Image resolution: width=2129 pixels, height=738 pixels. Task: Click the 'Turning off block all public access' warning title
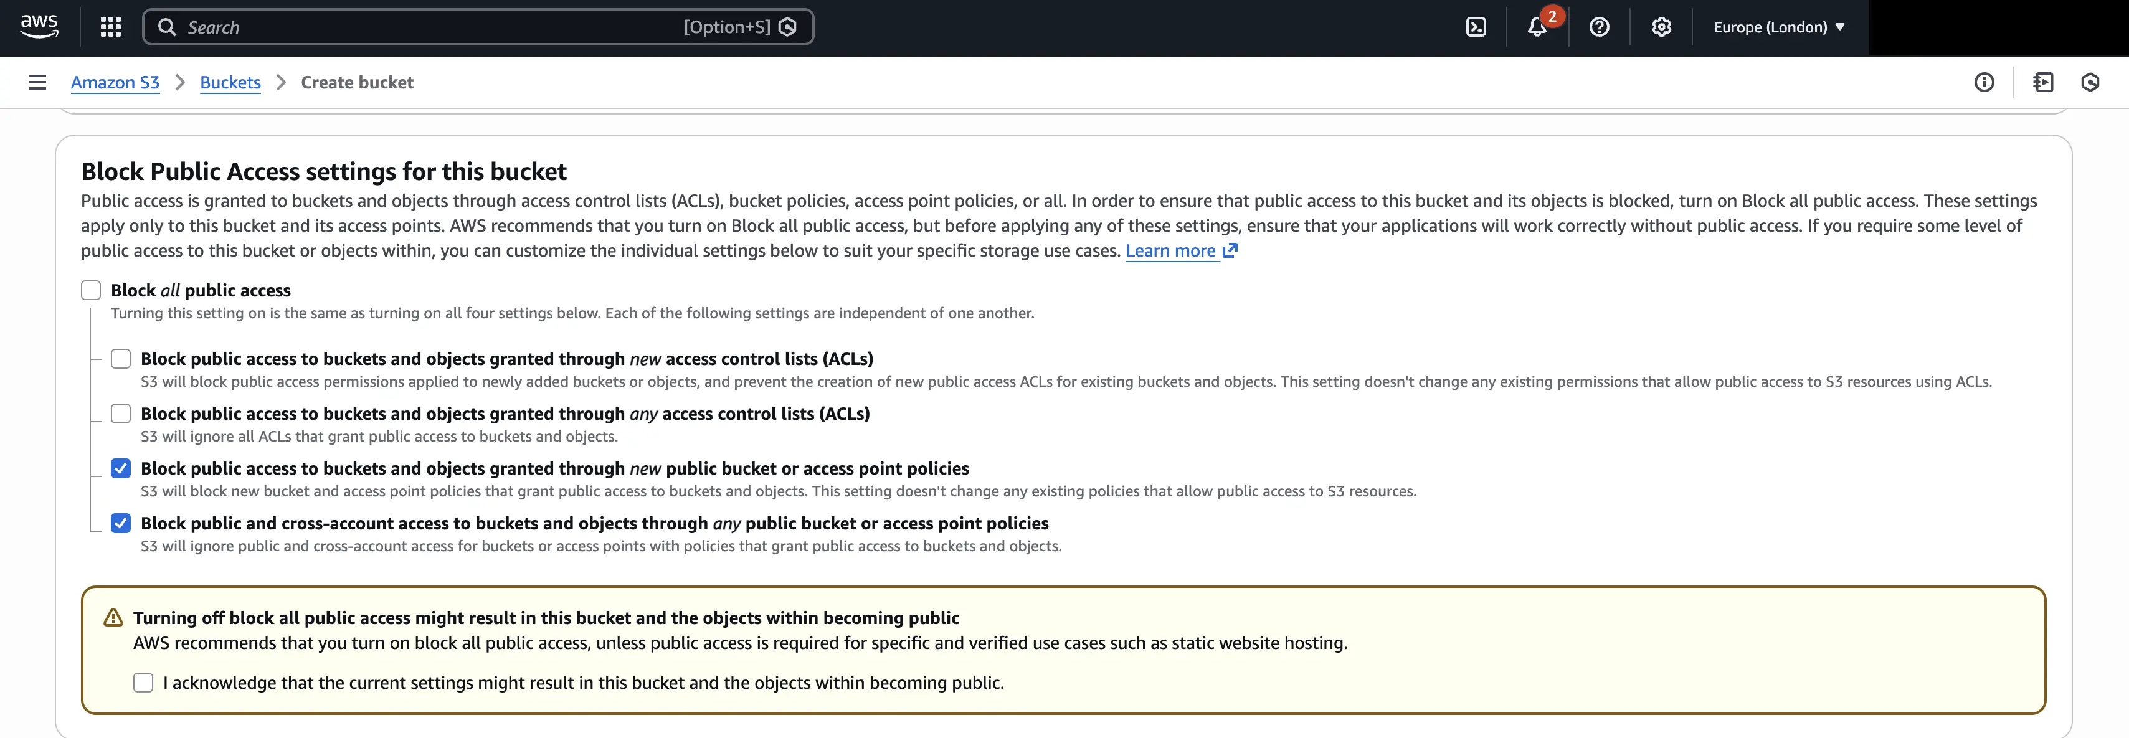pos(546,617)
